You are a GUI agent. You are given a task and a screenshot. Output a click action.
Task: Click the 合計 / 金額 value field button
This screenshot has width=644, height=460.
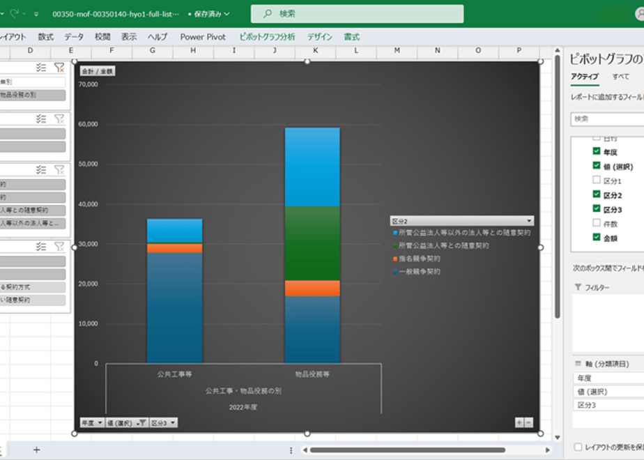pos(98,71)
